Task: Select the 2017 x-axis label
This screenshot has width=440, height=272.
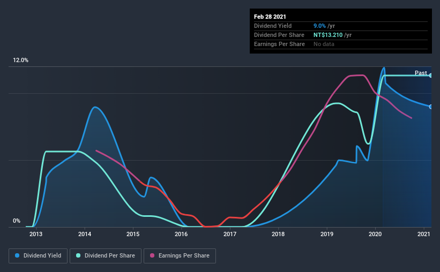Action: (x=230, y=234)
